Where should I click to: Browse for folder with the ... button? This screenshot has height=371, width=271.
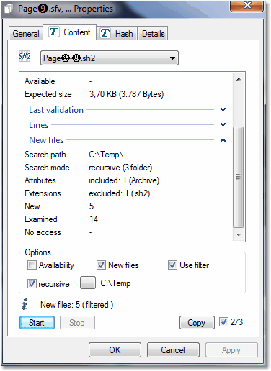[x=88, y=283]
